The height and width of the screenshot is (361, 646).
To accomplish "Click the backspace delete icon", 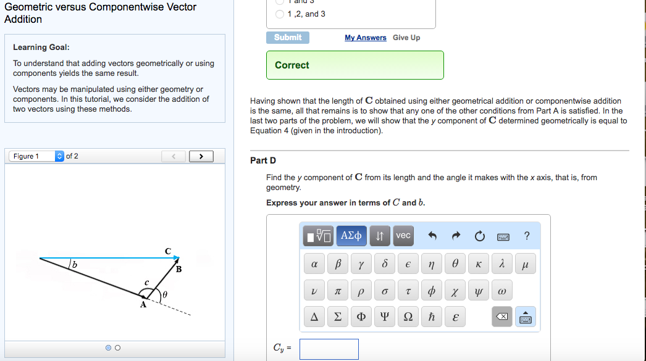I will [x=502, y=316].
